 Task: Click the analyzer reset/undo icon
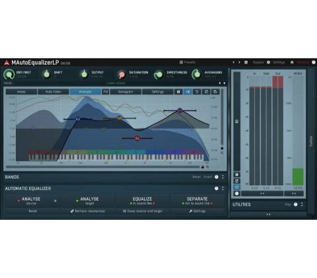(x=197, y=91)
